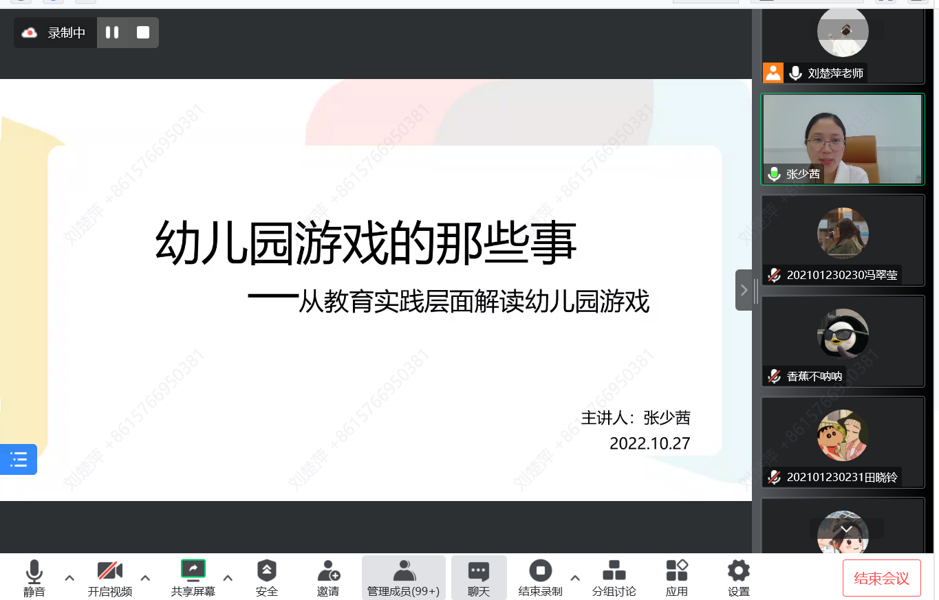
Task: Expand video options arrow next to 开启视频
Action: coord(145,577)
